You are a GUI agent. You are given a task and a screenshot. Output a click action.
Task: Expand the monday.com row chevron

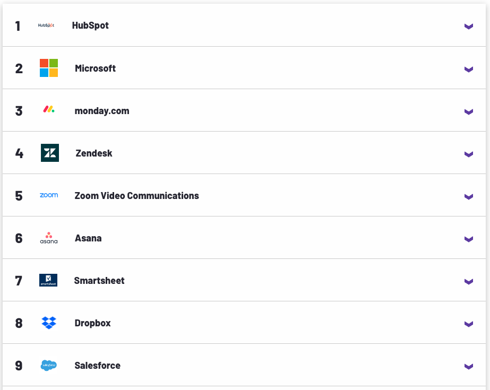468,111
